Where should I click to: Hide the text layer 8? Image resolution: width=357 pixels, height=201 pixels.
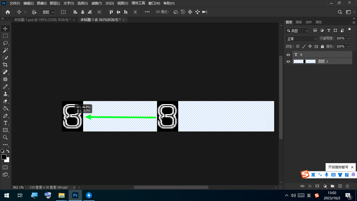pos(288,55)
